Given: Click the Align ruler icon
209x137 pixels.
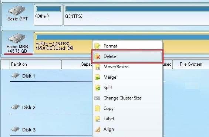Looking at the screenshot, I should [97, 129].
